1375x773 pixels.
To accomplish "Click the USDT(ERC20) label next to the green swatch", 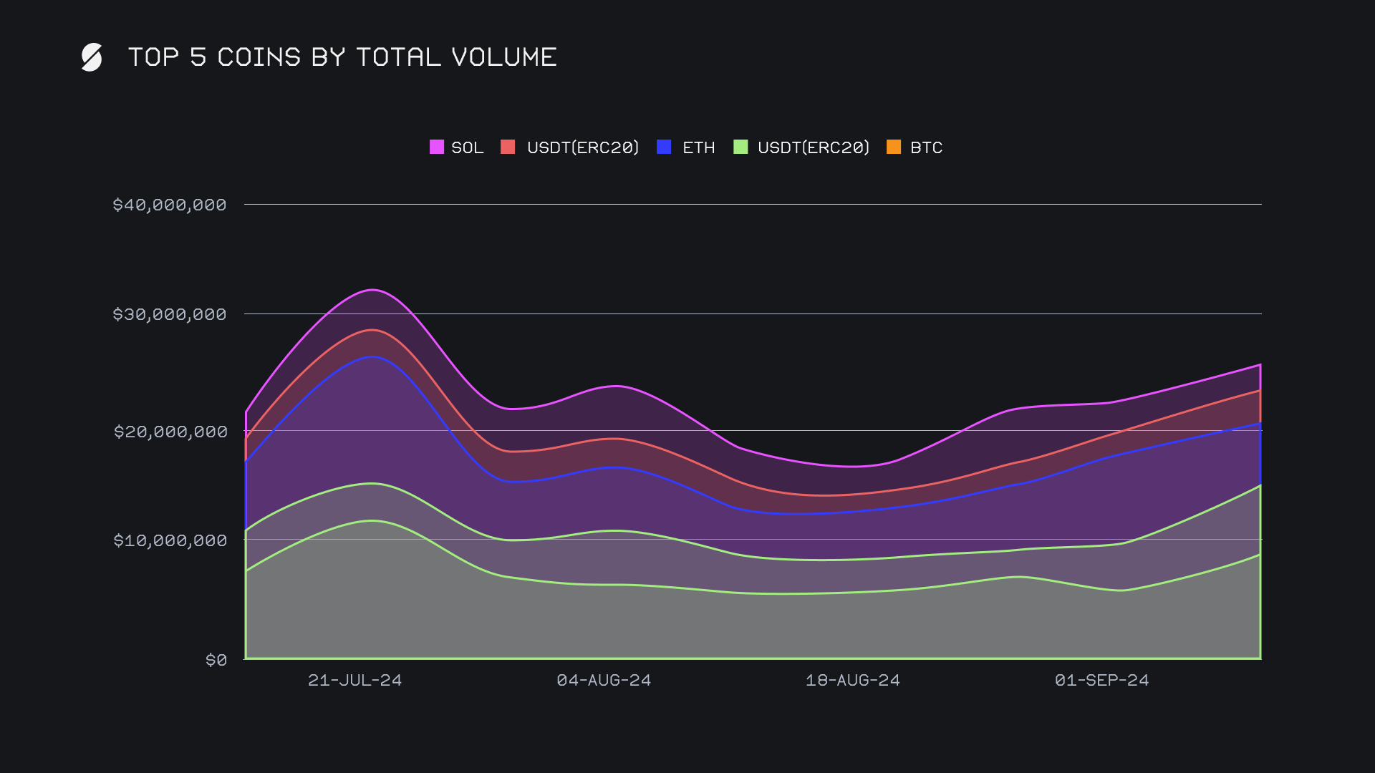I will coord(813,147).
